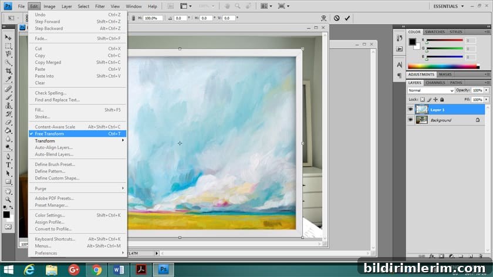Viewport: 493px width, 277px height.
Task: Toggle lock image pixels brush icon
Action: [x=429, y=99]
